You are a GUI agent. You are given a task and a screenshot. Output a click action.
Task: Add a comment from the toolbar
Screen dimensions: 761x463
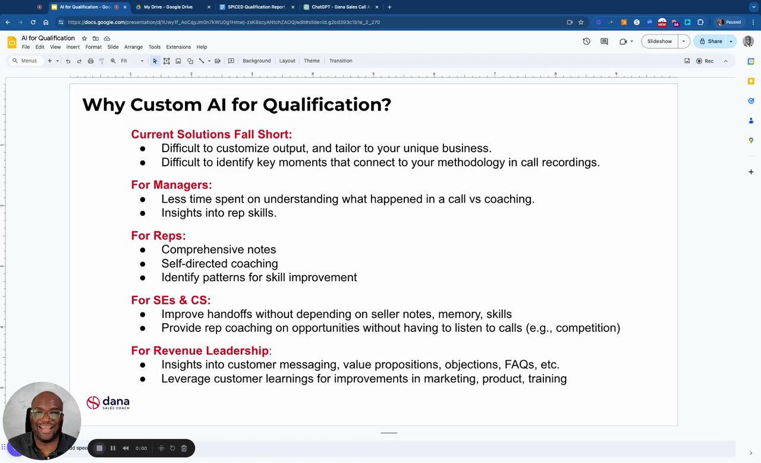(x=231, y=61)
